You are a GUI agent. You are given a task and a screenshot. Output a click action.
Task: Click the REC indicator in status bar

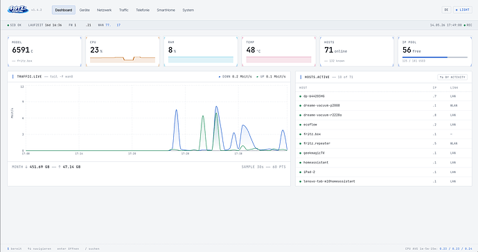coord(468,25)
